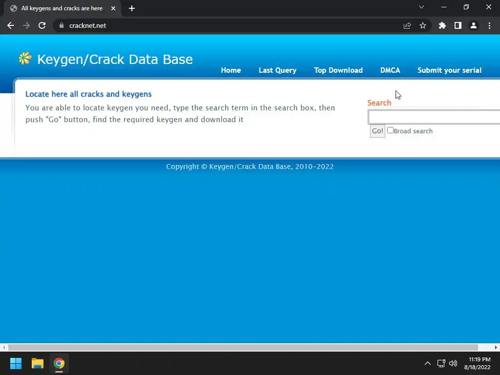Open the volume speaker tray icon
This screenshot has width=500, height=375.
[x=453, y=363]
